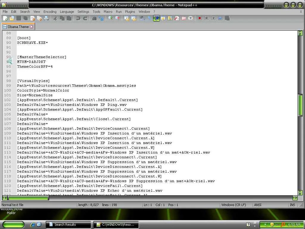
Task: Launch Internet Explorer from quick launch
Action: click(x=32, y=225)
